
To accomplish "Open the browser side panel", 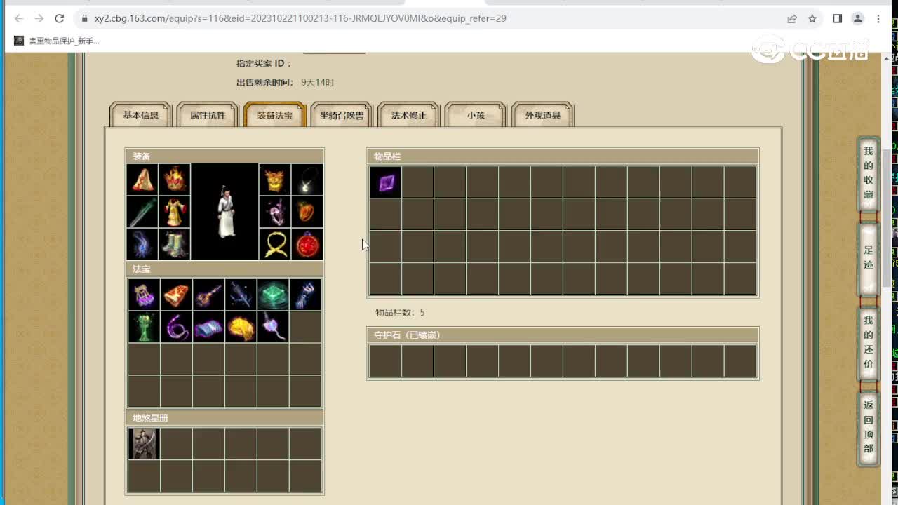I will (x=837, y=19).
